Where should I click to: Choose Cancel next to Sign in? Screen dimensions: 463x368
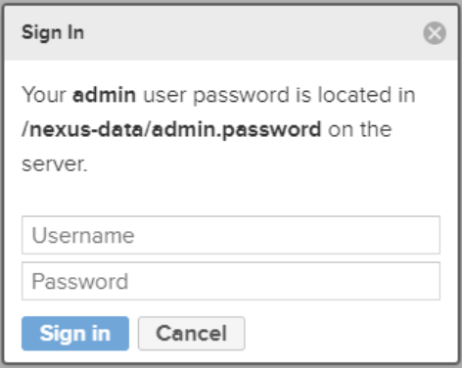pyautogui.click(x=192, y=334)
